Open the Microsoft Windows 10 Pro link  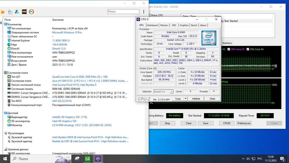tap(67, 32)
